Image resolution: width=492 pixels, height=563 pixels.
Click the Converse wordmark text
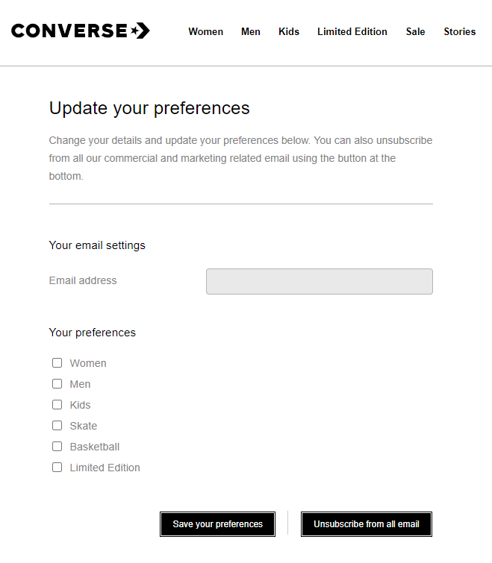69,31
